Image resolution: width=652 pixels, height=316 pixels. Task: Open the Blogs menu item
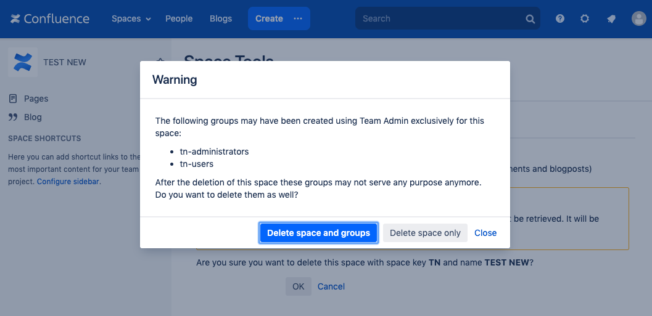tap(221, 18)
